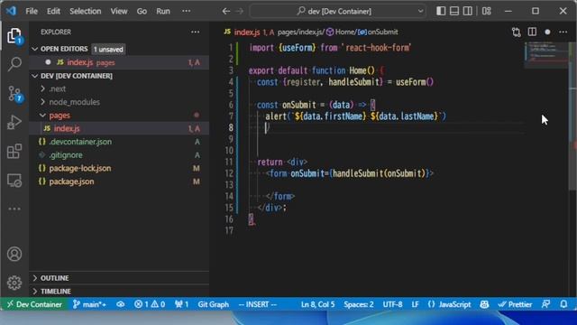
Task: Open Git Graph from status bar
Action: click(214, 304)
